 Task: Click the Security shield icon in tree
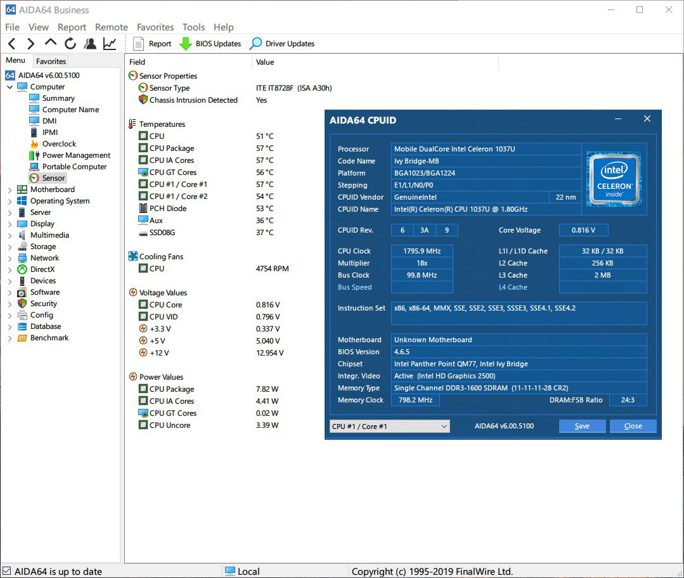(x=22, y=304)
